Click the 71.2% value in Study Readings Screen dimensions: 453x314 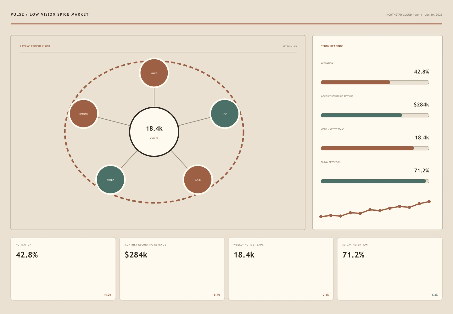[422, 171]
